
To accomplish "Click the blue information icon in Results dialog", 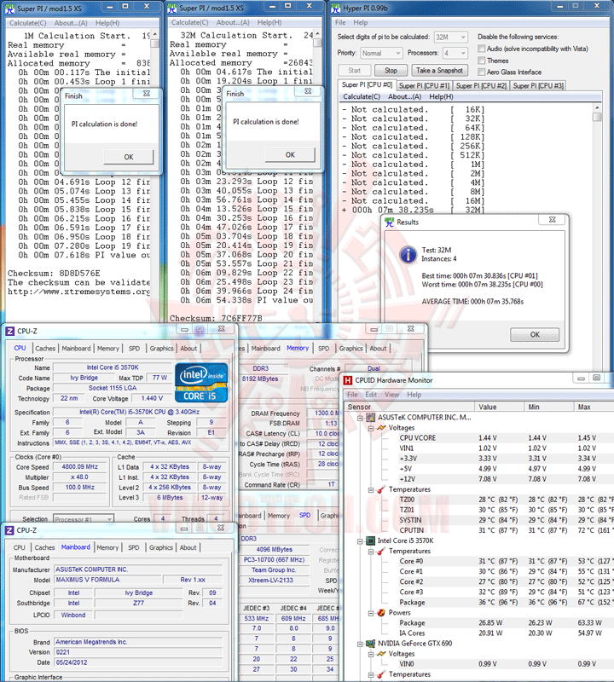I will pos(408,254).
